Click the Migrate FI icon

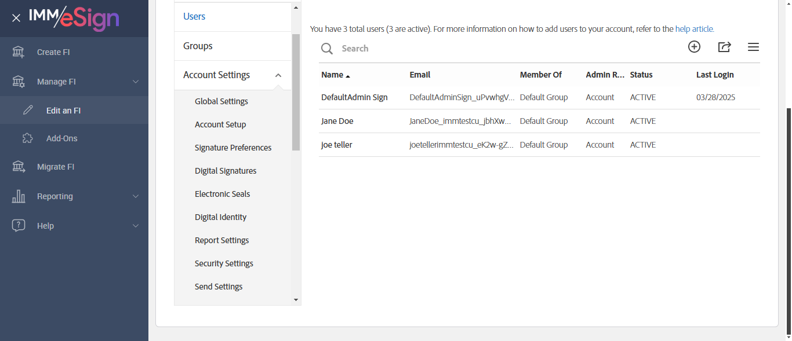pyautogui.click(x=19, y=167)
